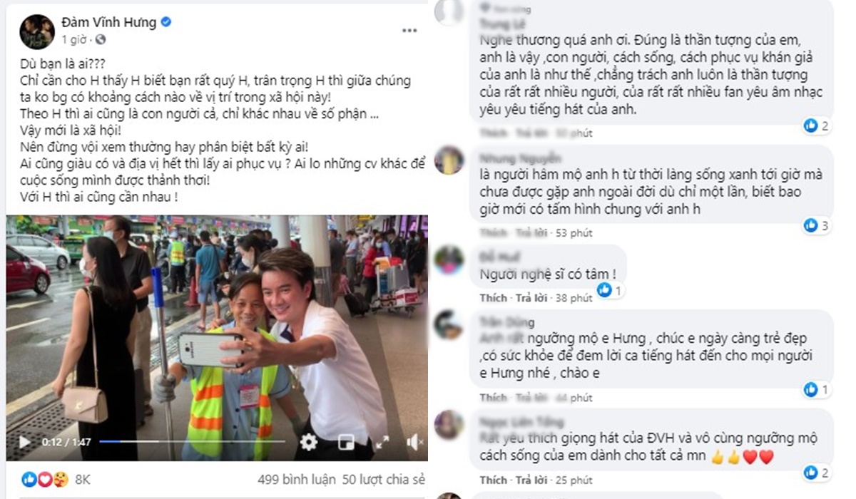Open the làng sóng xanh commenter's avatar

449,160
